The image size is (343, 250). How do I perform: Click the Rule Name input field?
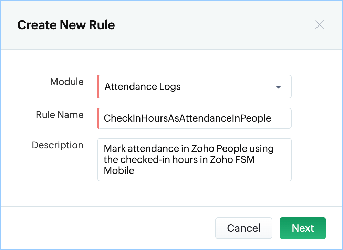click(x=194, y=118)
